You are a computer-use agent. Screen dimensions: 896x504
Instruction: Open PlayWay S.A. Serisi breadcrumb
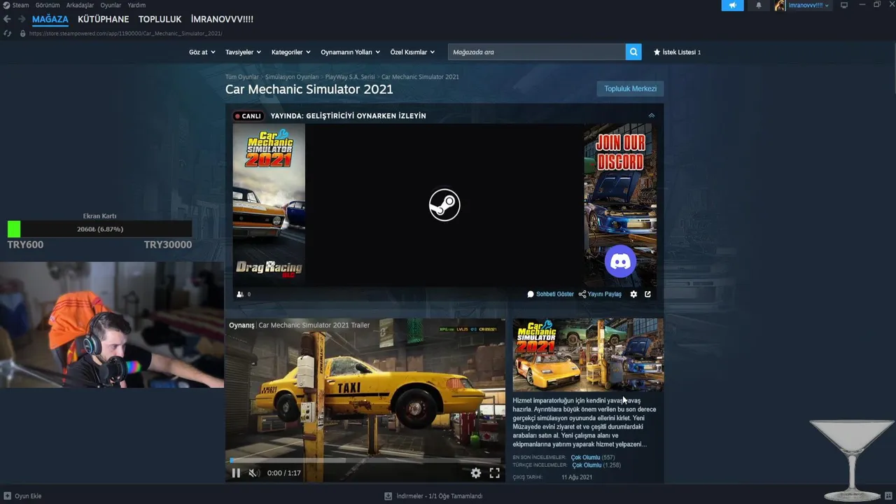tap(350, 77)
